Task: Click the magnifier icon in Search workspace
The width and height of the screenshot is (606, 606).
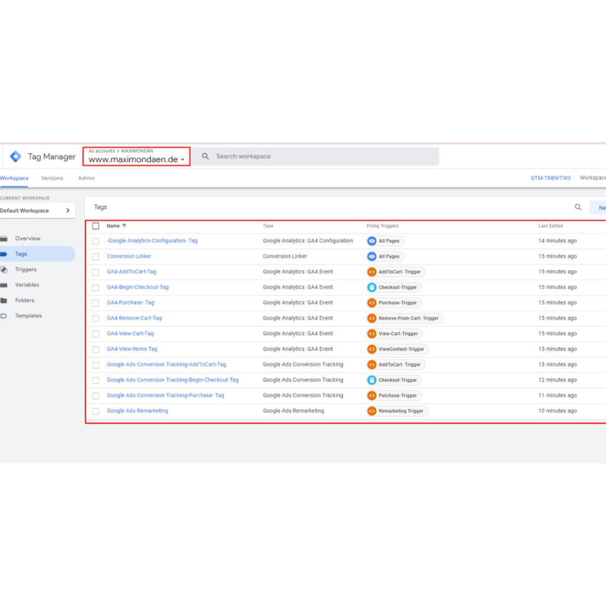Action: tap(205, 156)
